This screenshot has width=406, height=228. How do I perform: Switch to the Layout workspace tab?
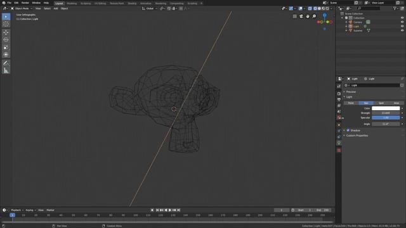pos(59,3)
